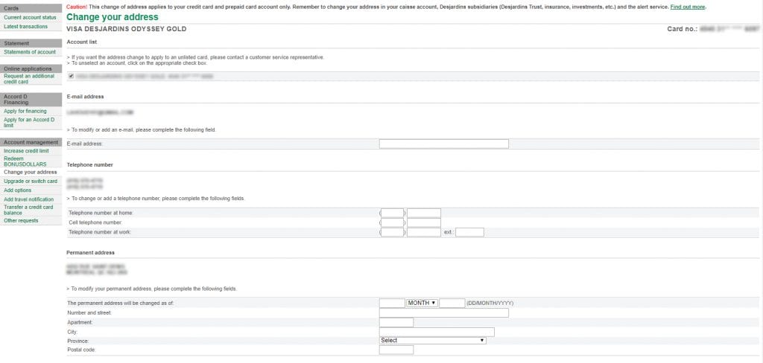The height and width of the screenshot is (363, 763).
Task: Open the MONTH dropdown for address change date
Action: (x=422, y=303)
